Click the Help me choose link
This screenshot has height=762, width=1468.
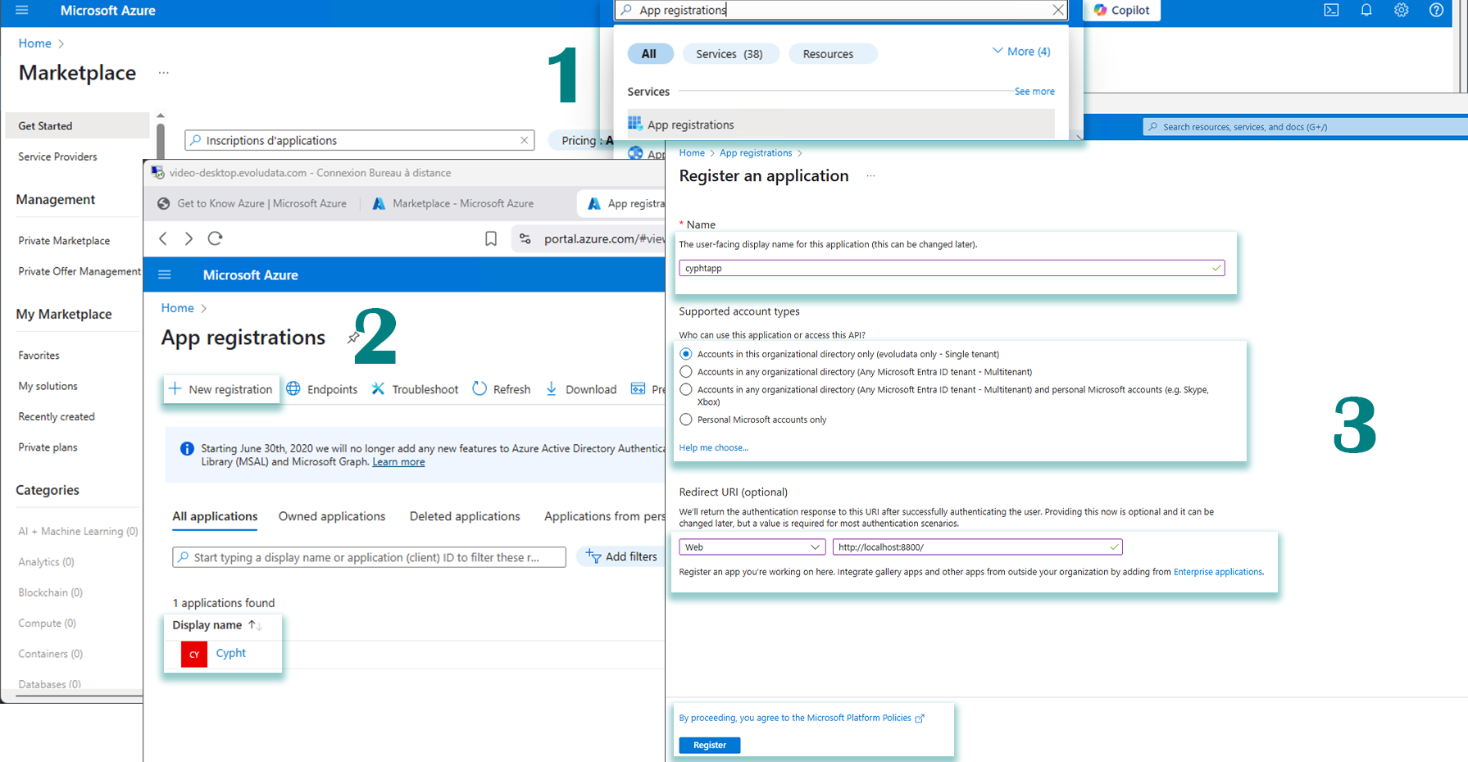[713, 447]
